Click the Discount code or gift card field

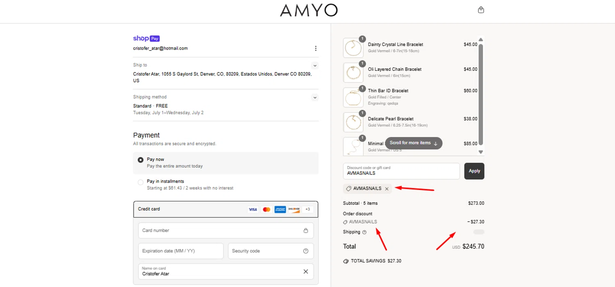click(401, 171)
